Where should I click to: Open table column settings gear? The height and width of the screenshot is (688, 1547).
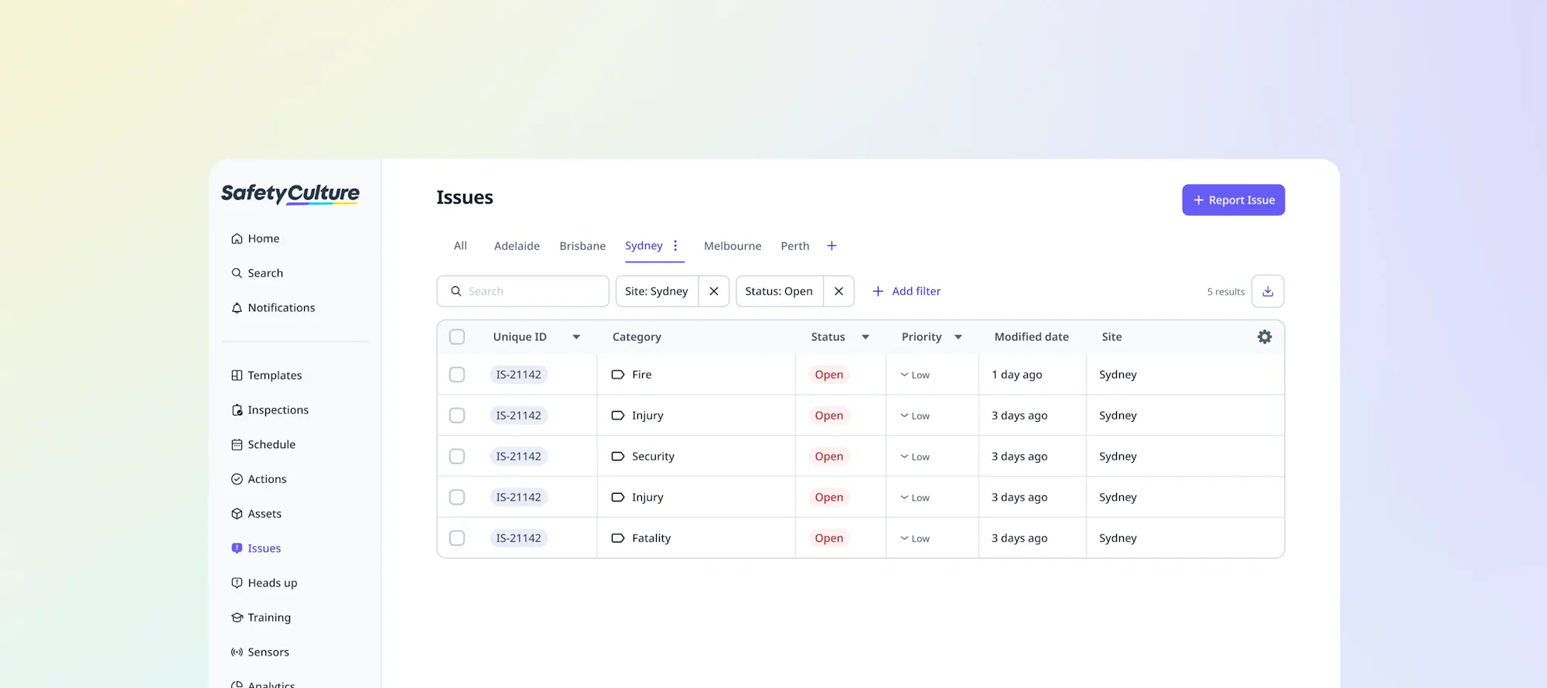(x=1265, y=337)
